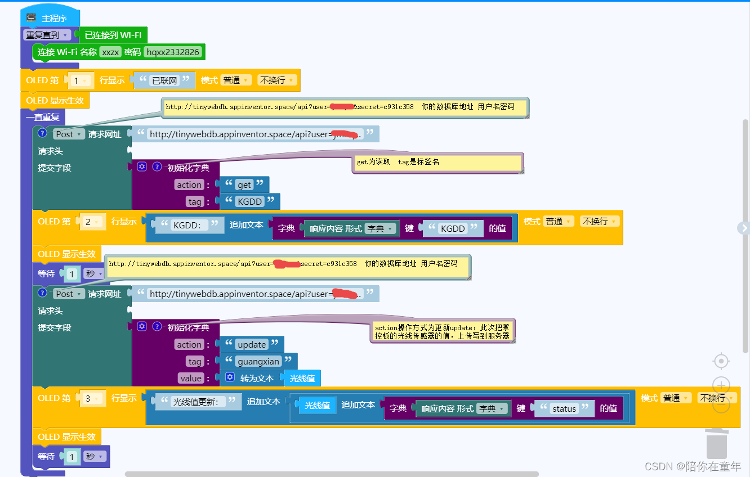750x477 pixels.
Task: Select the 光线值 block next to 转为文本
Action: tap(302, 378)
